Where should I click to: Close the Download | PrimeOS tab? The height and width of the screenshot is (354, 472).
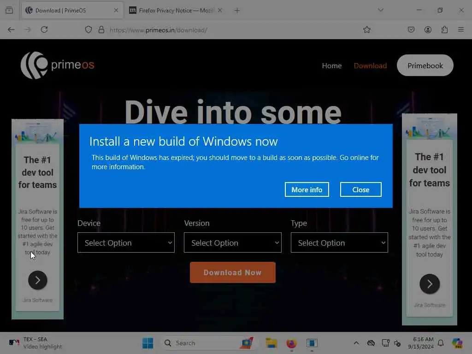[116, 10]
